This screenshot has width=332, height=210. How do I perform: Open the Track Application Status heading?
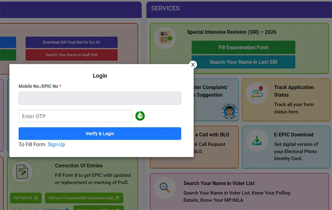point(294,91)
